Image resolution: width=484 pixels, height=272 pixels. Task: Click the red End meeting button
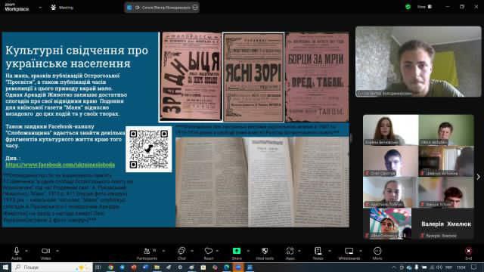point(469,253)
